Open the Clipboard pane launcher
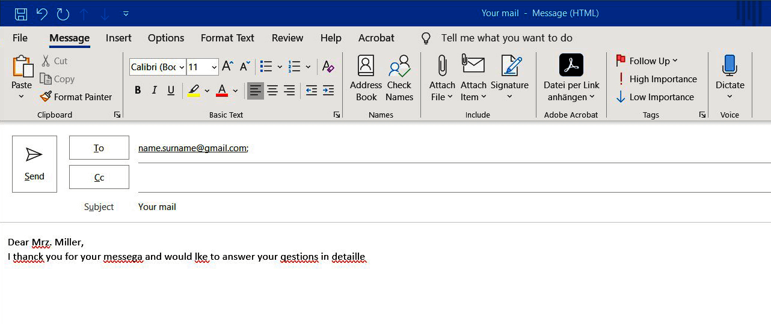The image size is (771, 324). [117, 115]
